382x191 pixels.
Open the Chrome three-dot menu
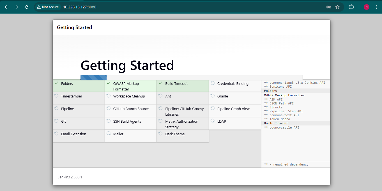coord(377,7)
